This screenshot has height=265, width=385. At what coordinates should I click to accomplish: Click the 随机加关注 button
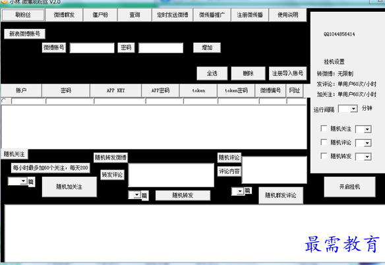tap(69, 187)
